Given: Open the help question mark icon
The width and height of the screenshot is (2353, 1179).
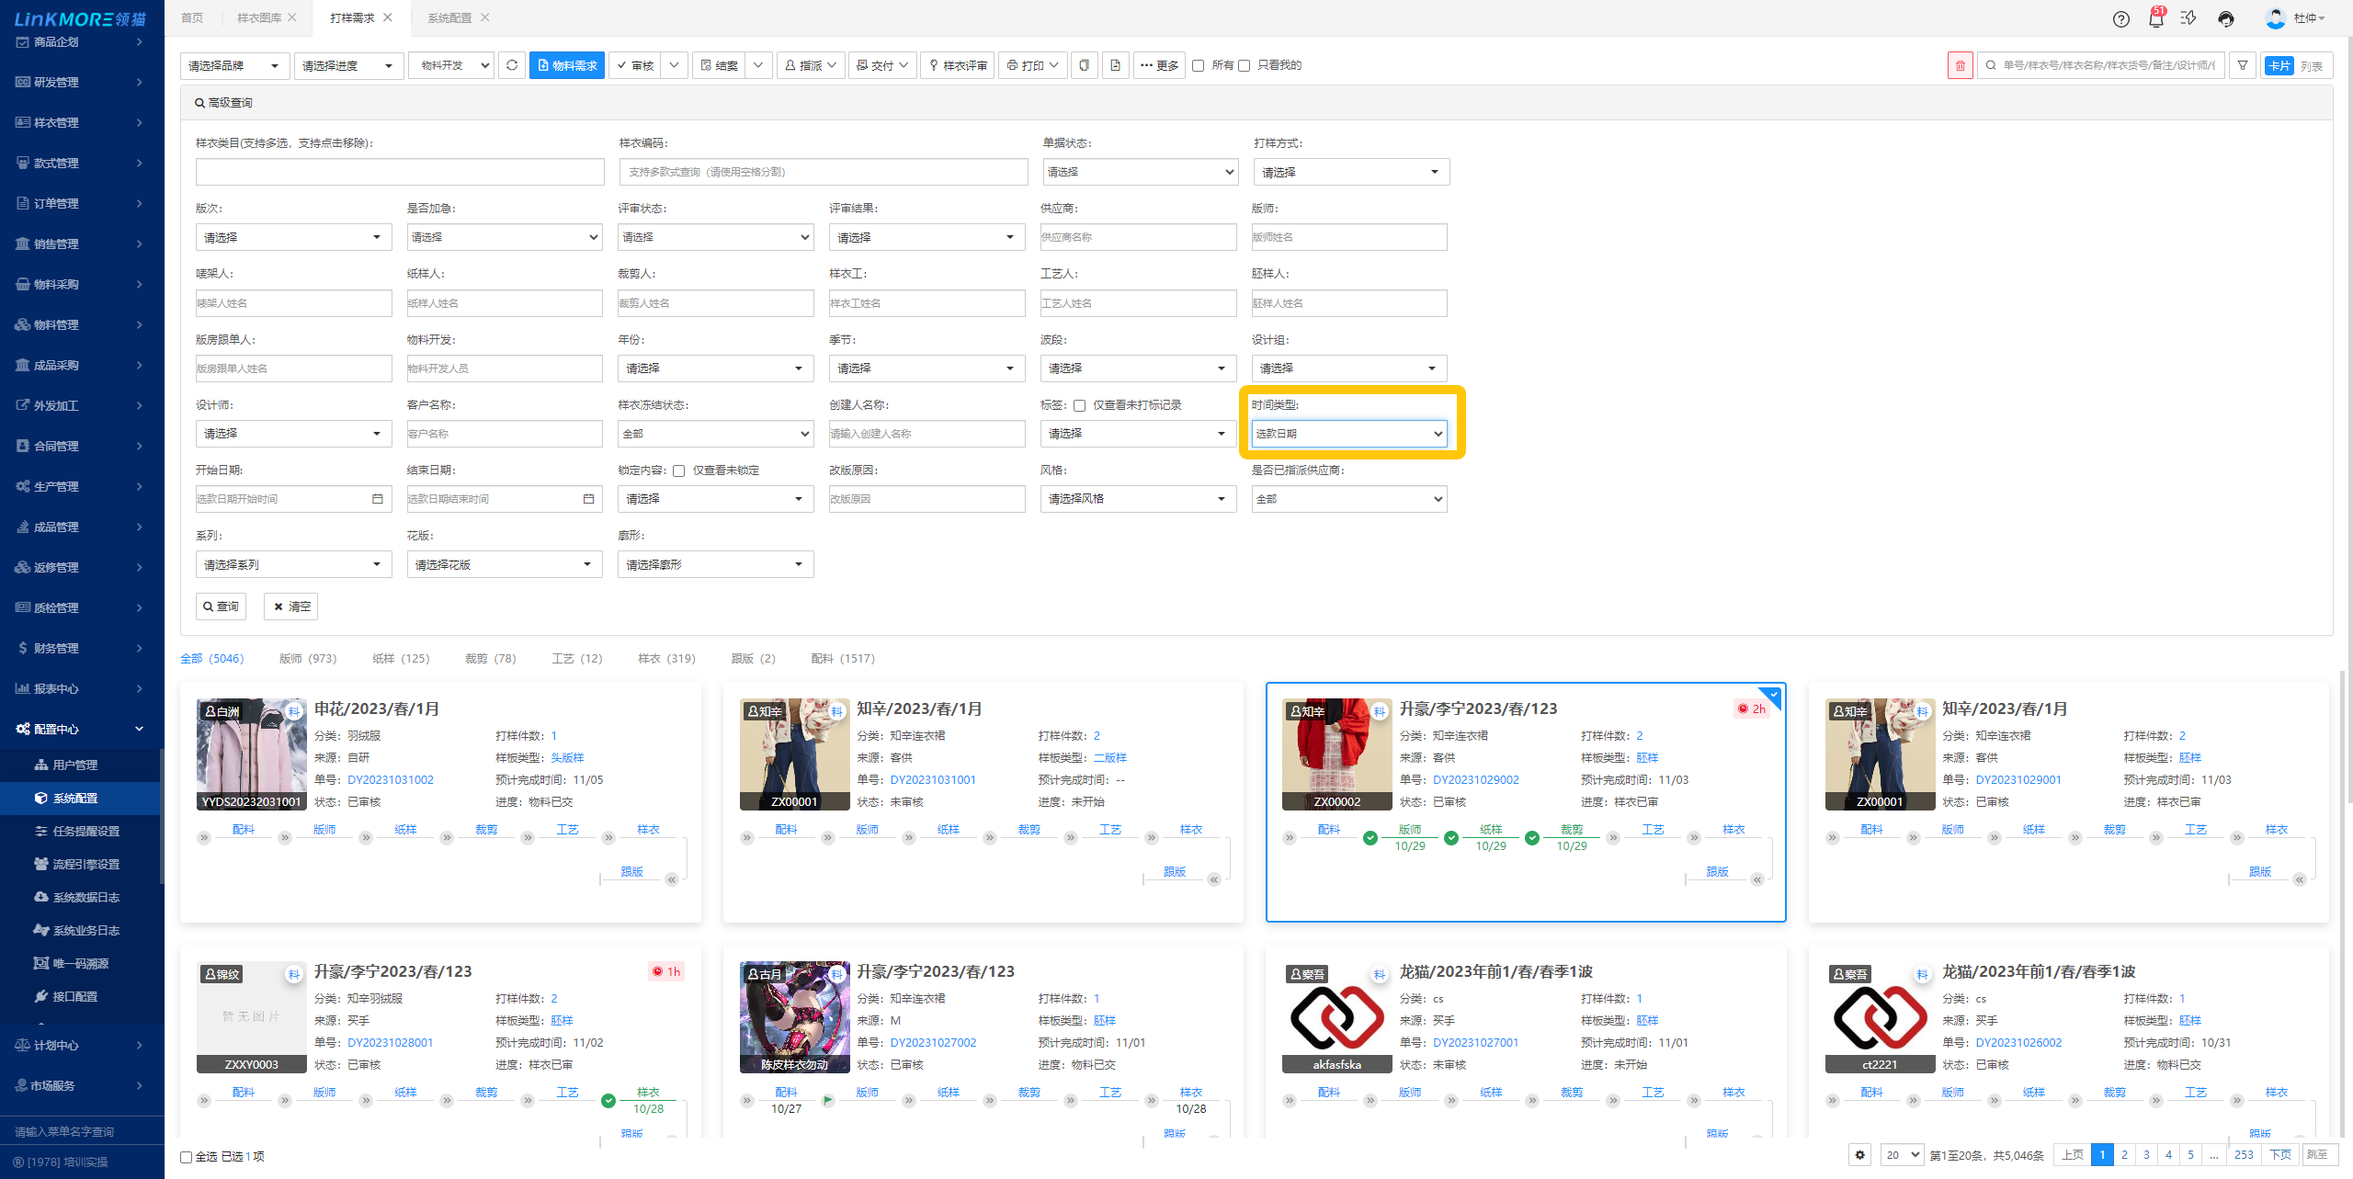Looking at the screenshot, I should pyautogui.click(x=2121, y=18).
